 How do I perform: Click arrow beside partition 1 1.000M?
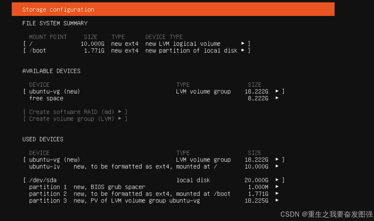(x=277, y=187)
